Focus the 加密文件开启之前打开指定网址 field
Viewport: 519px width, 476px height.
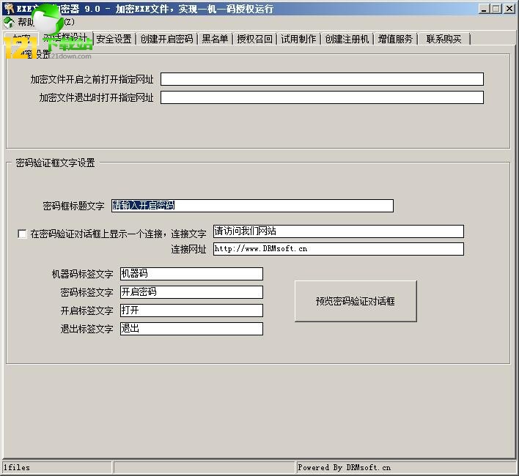tap(322, 79)
